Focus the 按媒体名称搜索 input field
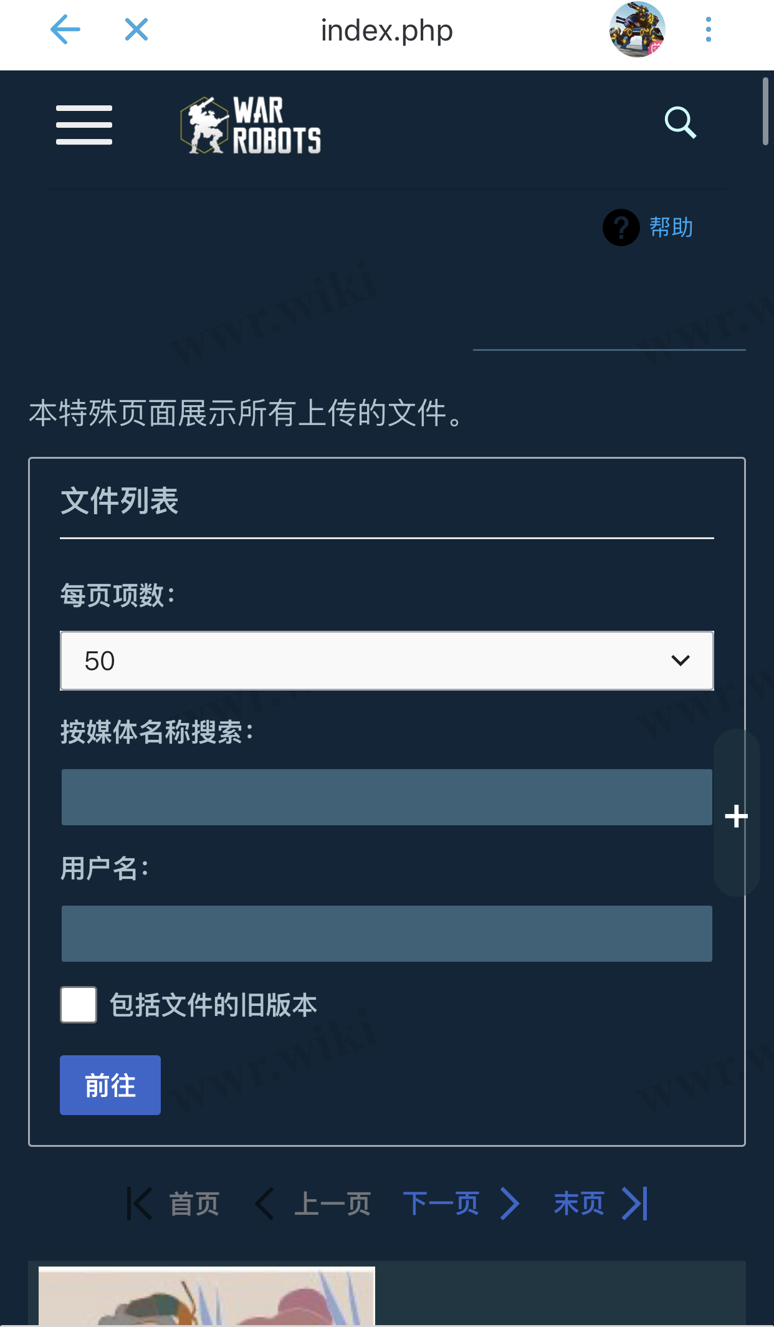Viewport: 774px width, 1327px height. [x=386, y=797]
